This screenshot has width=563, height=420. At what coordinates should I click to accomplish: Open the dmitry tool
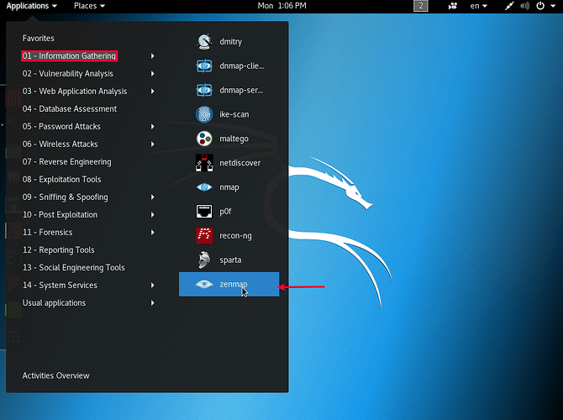tap(204, 41)
